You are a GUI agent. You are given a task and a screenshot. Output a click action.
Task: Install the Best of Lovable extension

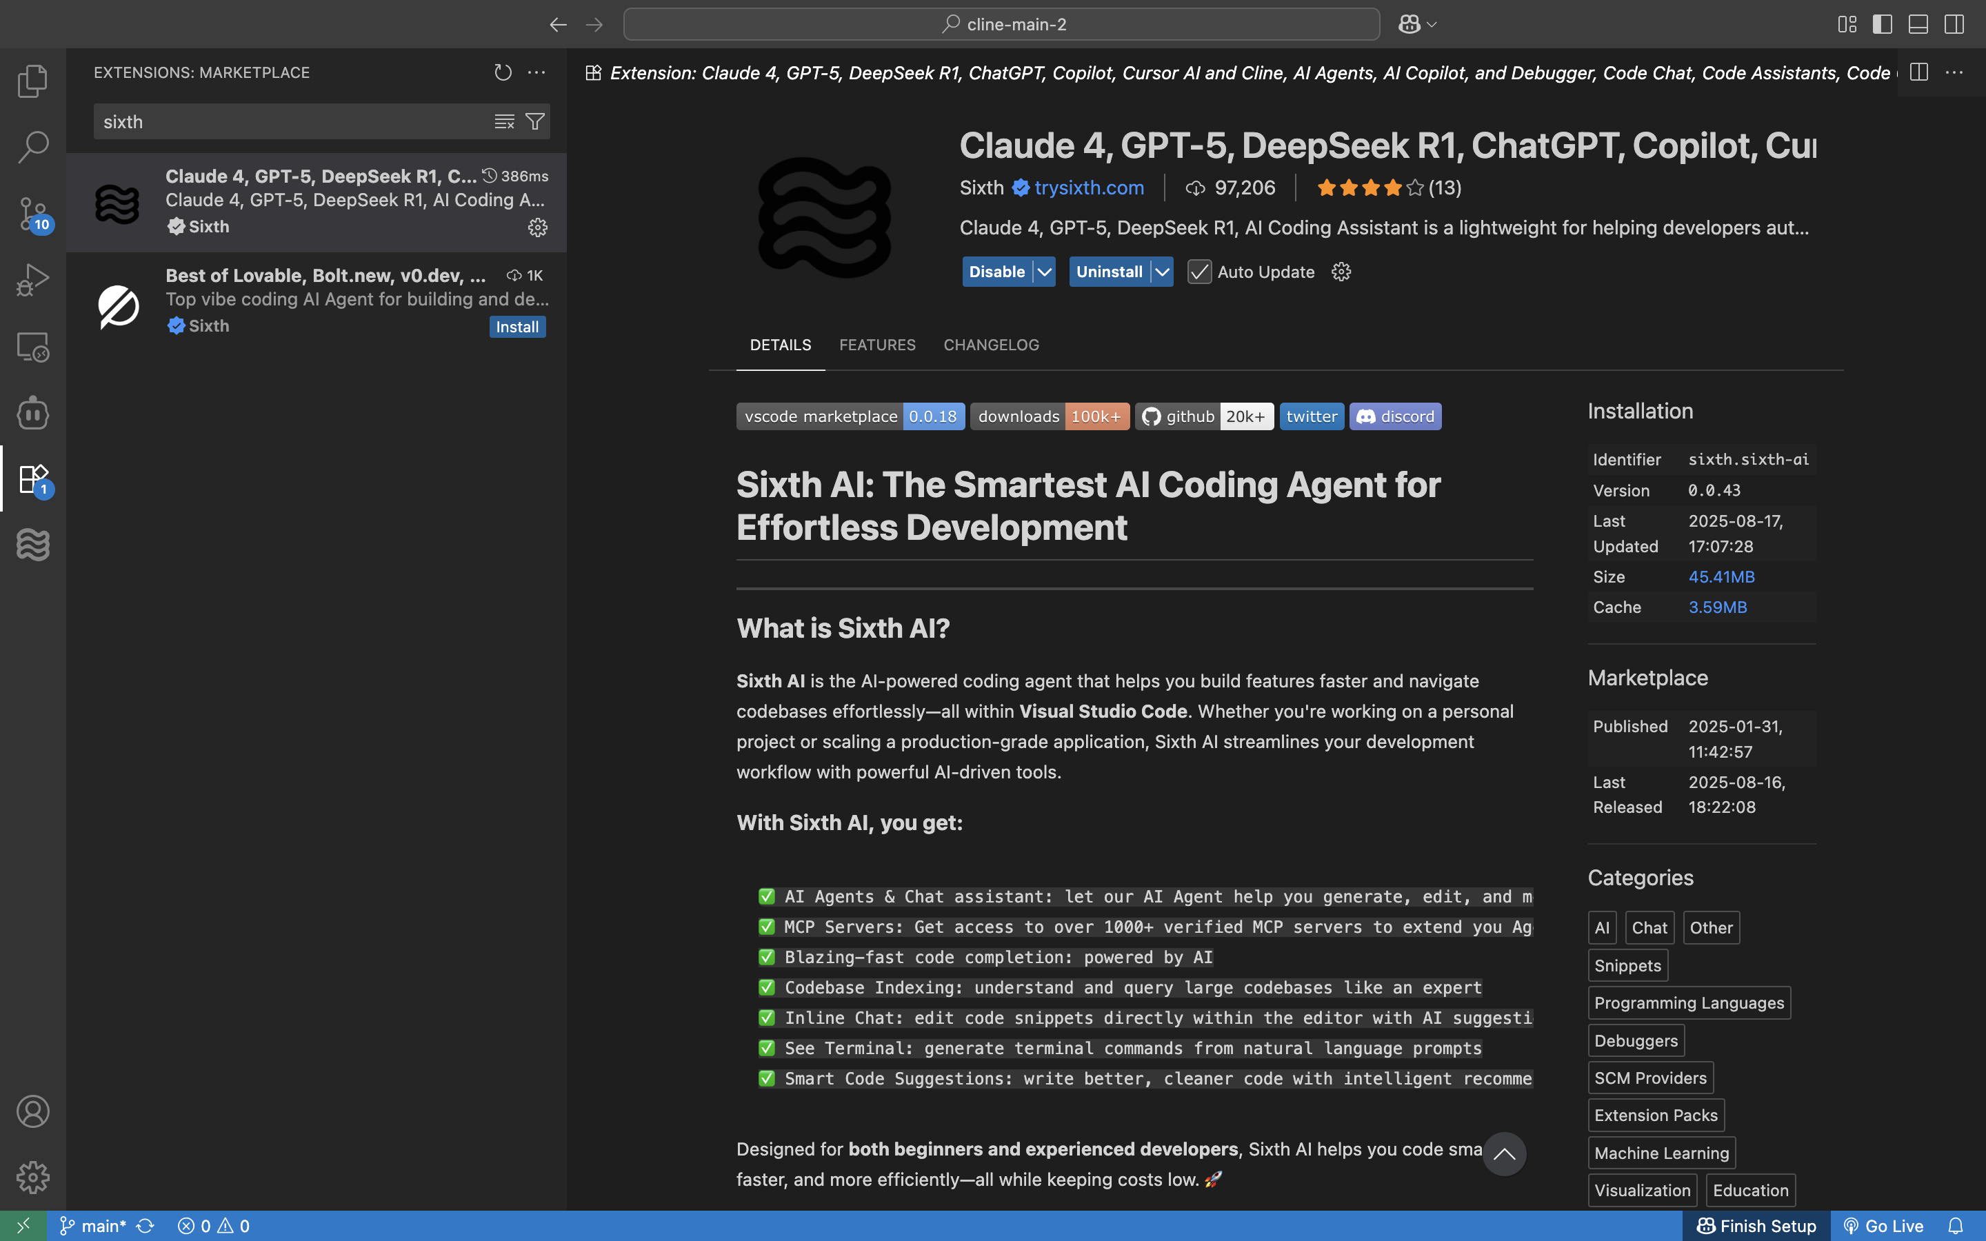tap(517, 327)
